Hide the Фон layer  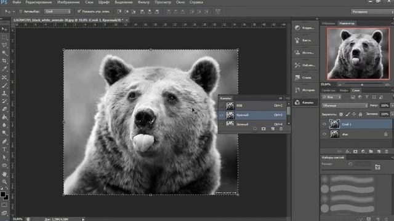[x=324, y=134]
